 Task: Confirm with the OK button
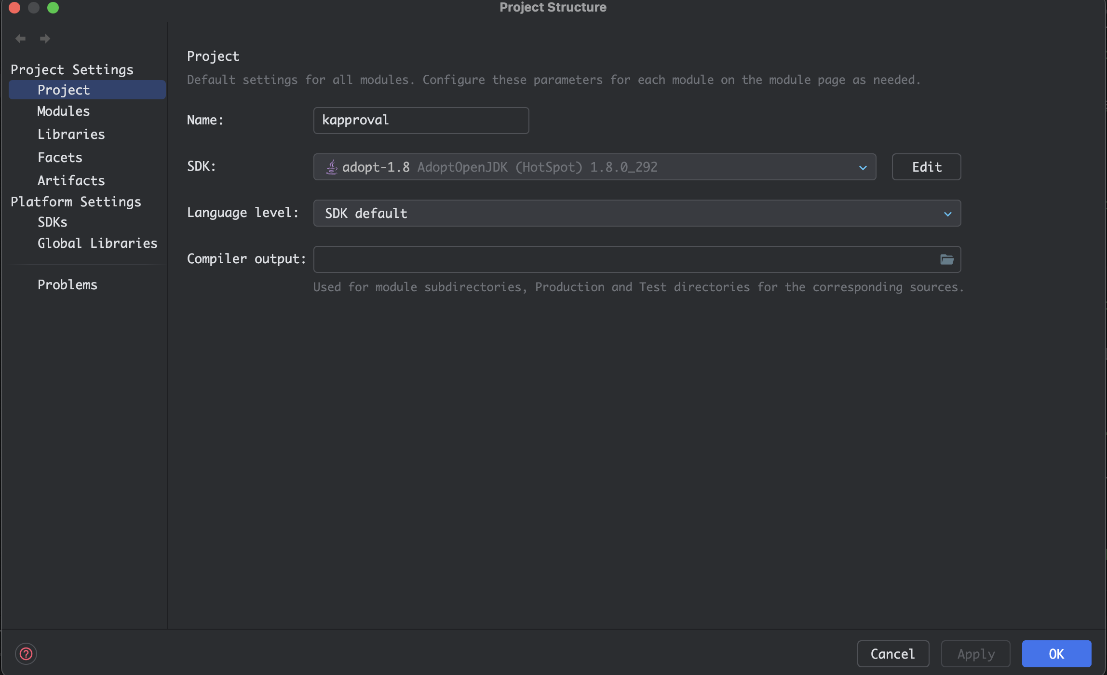[1056, 654]
